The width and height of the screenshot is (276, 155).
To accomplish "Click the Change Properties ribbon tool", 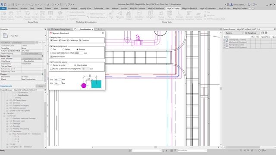I will 27,15.
